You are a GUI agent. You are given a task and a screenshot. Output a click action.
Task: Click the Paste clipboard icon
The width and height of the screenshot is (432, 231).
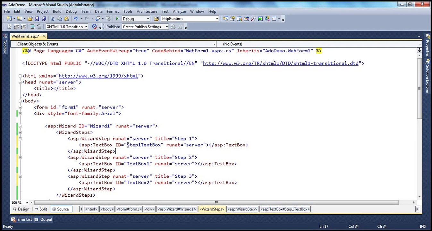(67, 19)
